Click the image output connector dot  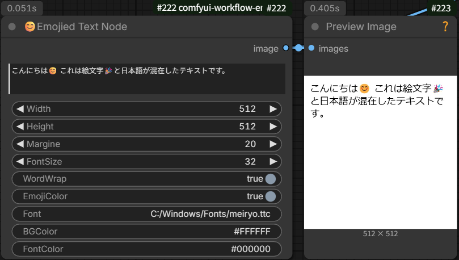pos(286,49)
